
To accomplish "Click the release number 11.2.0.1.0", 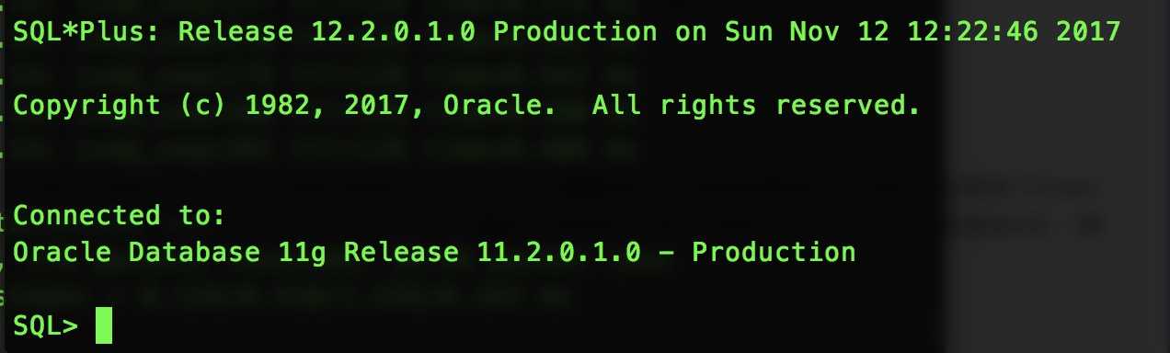I will click(x=559, y=251).
